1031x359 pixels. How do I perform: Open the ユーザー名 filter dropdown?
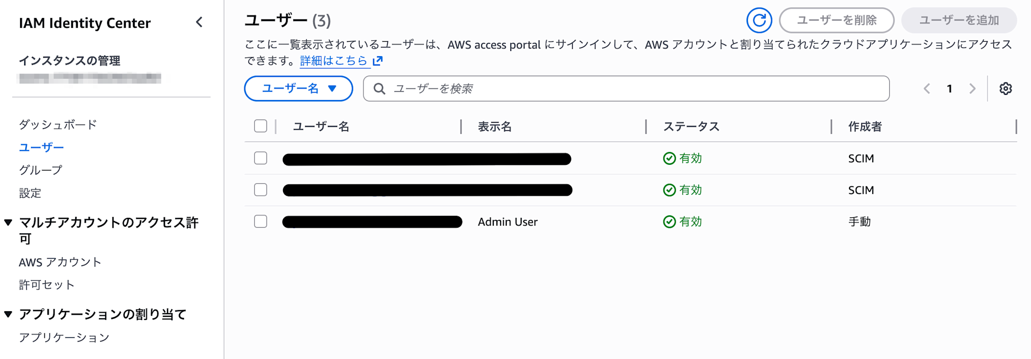[x=298, y=89]
